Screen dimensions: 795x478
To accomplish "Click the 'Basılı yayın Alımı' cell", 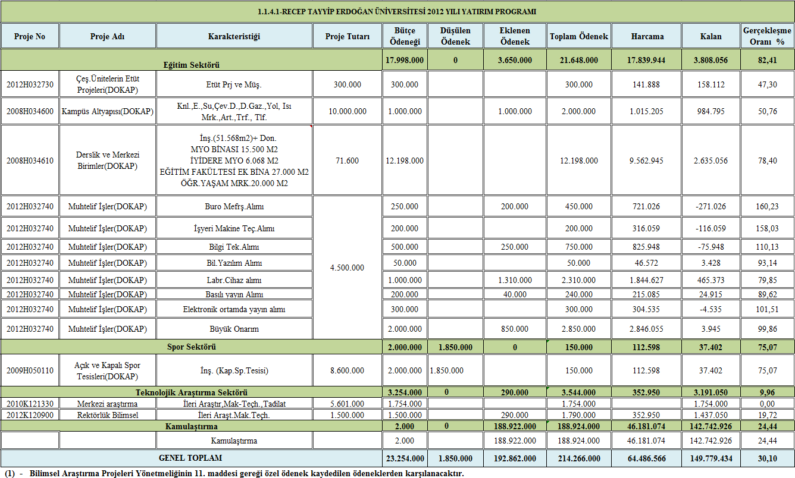I will pyautogui.click(x=234, y=294).
